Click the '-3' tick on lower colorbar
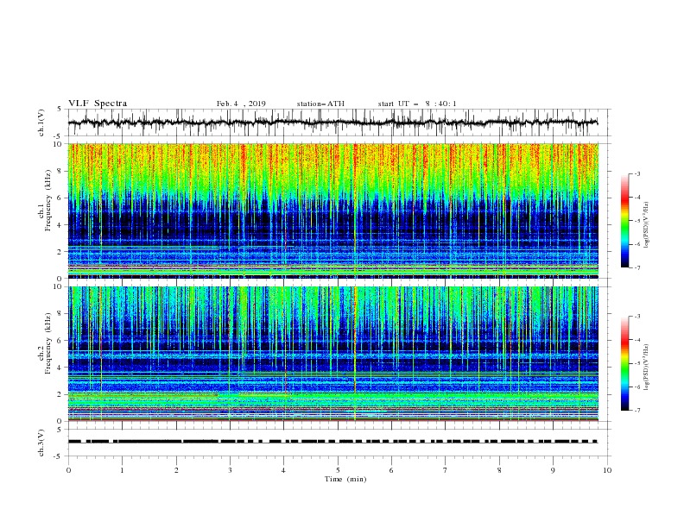The width and height of the screenshot is (684, 528). [x=636, y=317]
